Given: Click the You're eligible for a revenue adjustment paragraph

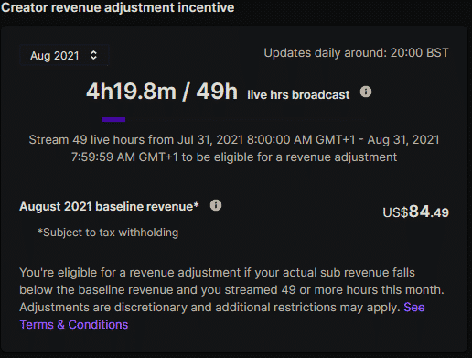Looking at the screenshot, I should [231, 298].
